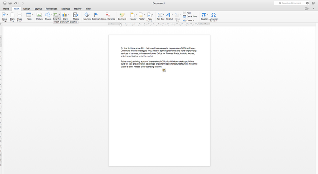318x174 pixels.
Task: Switch to the Design tab
Action: (27, 9)
